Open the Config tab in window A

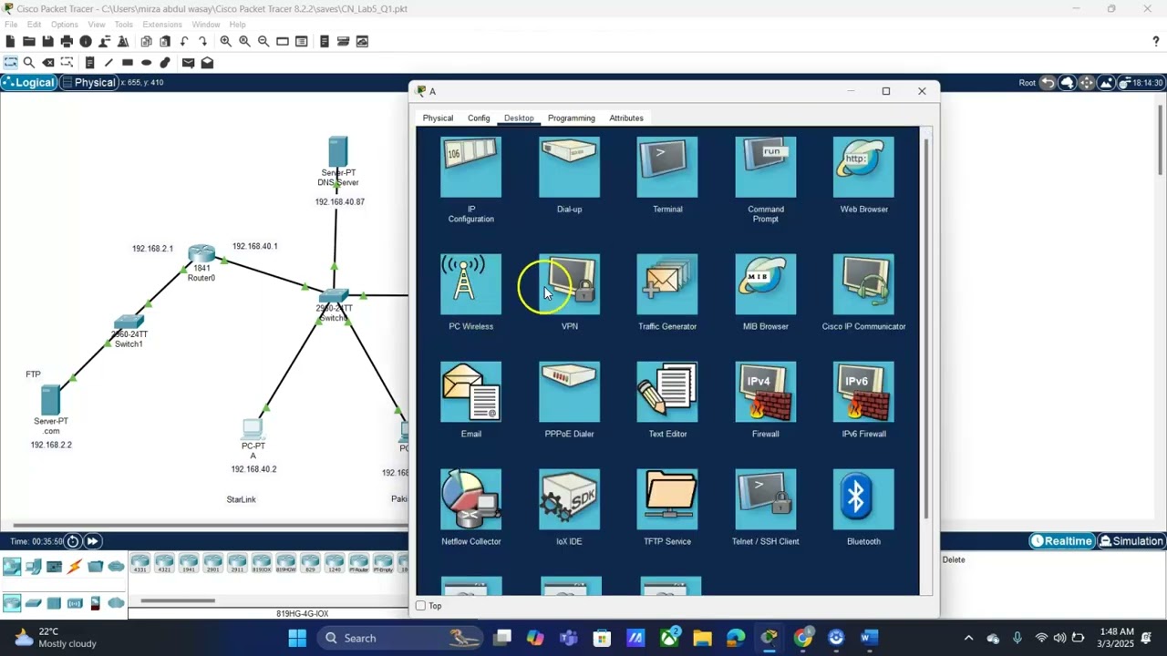(x=479, y=118)
